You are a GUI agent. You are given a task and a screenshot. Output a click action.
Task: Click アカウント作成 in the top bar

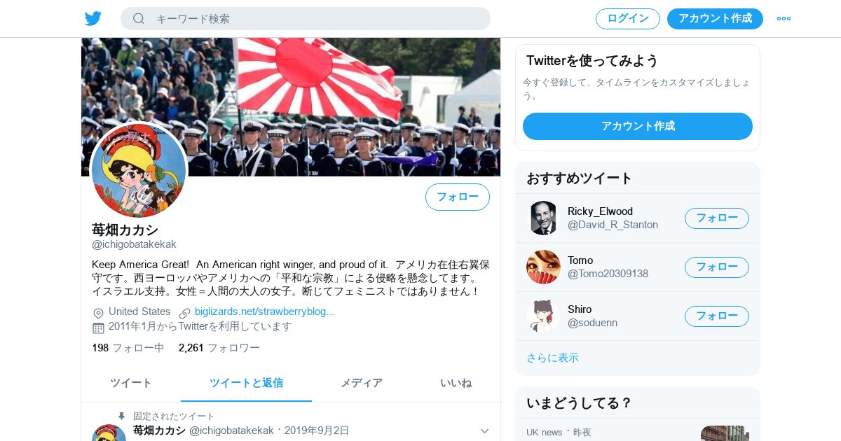click(x=715, y=19)
